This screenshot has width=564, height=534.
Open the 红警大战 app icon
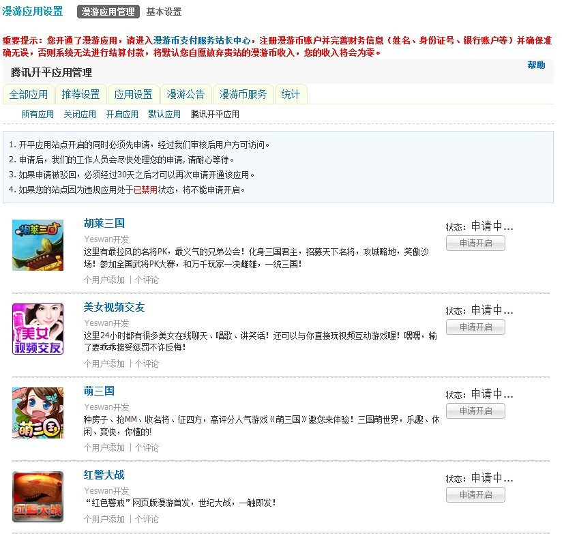click(38, 496)
